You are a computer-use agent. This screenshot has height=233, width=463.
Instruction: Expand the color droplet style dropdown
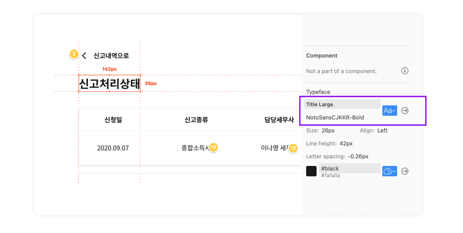pos(389,171)
